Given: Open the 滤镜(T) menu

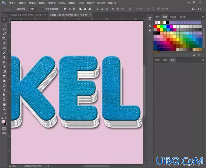Looking at the screenshot, I should [72, 3].
